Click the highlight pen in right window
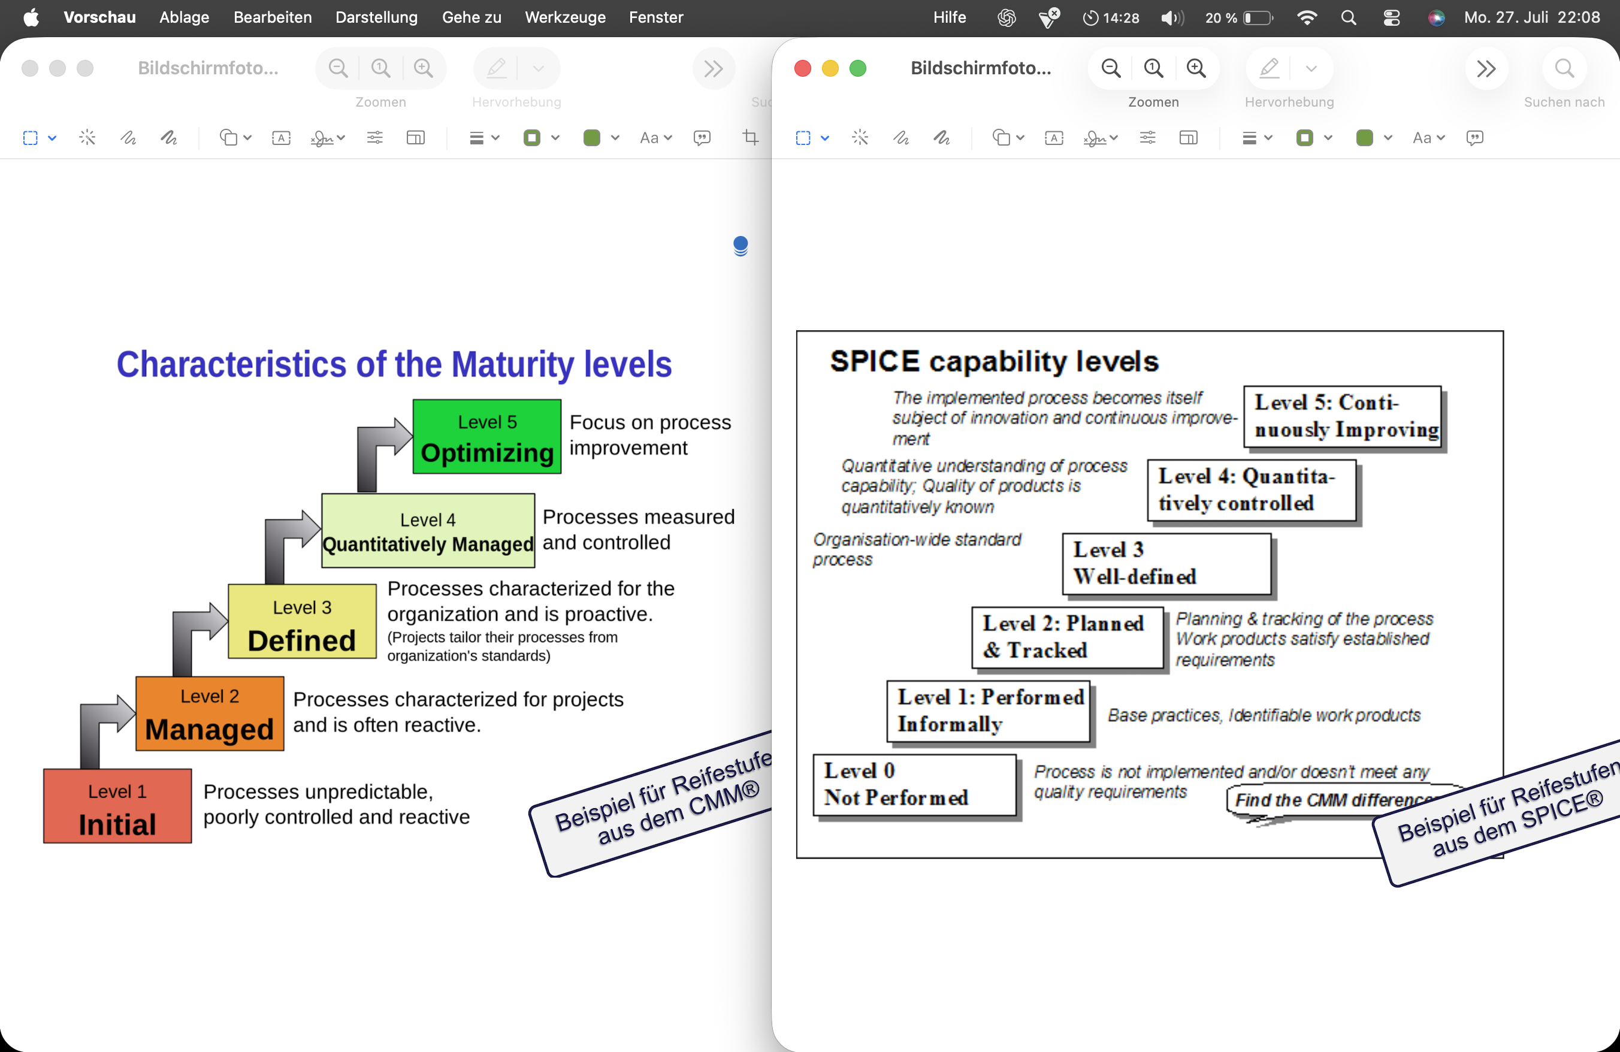The width and height of the screenshot is (1620, 1052). coord(1270,68)
